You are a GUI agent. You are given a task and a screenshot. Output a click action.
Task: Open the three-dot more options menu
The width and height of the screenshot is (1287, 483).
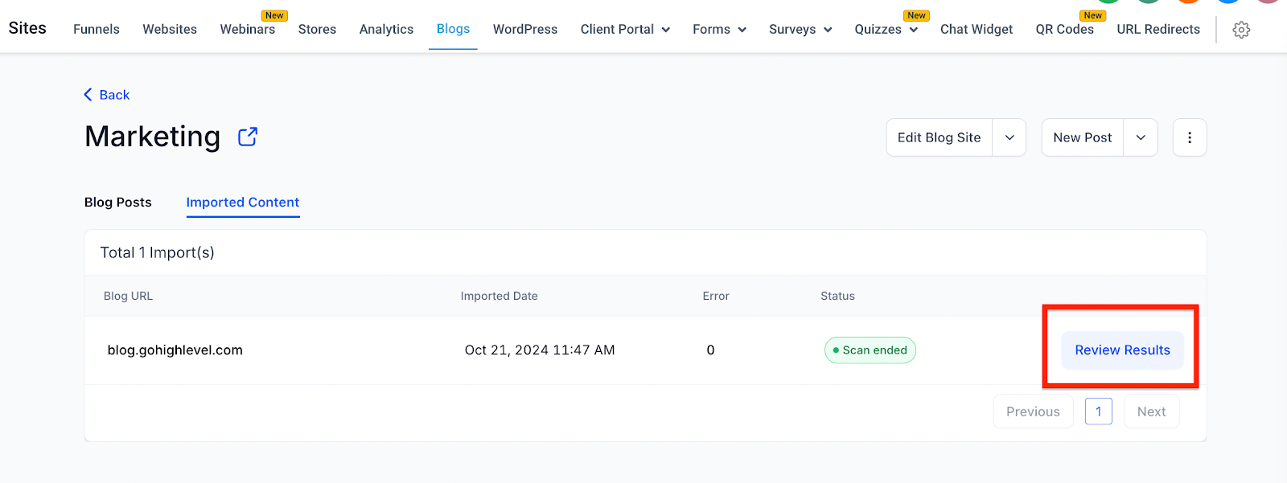tap(1190, 137)
